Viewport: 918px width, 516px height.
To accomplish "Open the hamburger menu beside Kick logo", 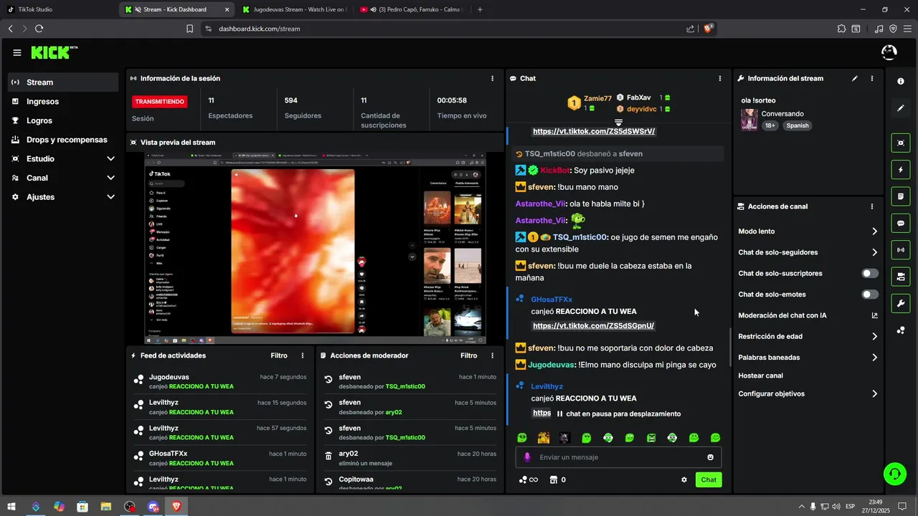I will click(17, 52).
